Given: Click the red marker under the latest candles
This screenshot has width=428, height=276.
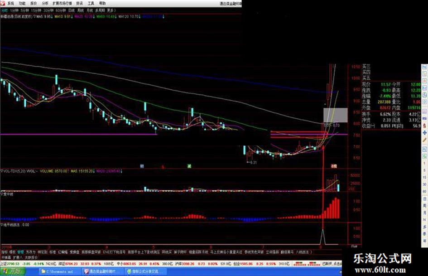Looking at the screenshot, I should click(x=333, y=166).
